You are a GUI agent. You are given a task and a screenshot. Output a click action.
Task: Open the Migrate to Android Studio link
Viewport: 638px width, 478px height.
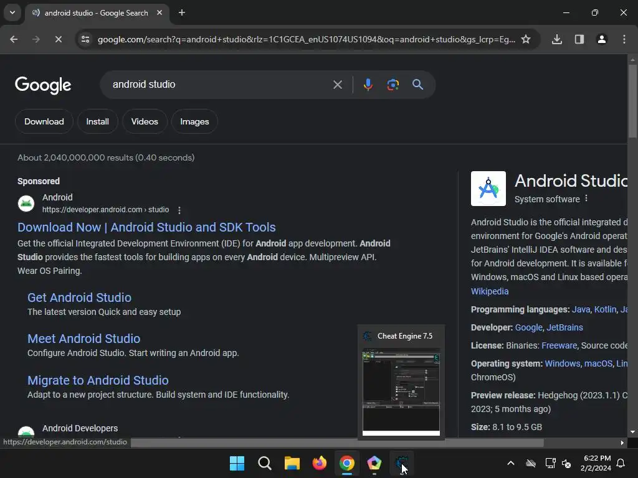click(x=98, y=380)
